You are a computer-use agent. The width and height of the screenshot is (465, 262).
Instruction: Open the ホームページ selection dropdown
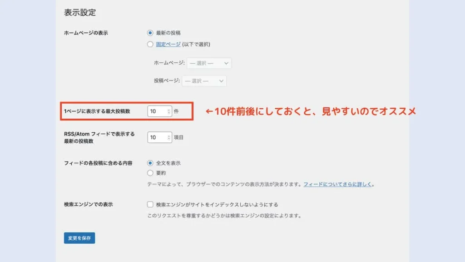coord(209,63)
